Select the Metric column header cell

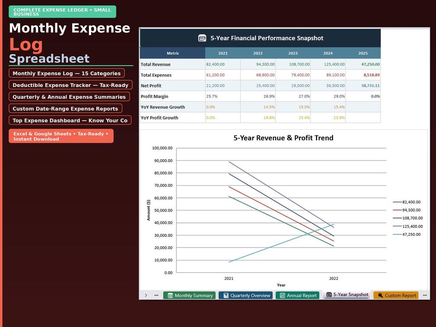coord(173,53)
